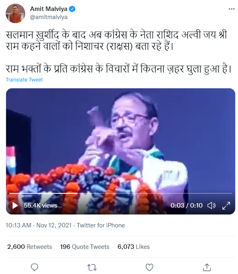Retweet this tweet using the arrows icon

click(x=92, y=267)
